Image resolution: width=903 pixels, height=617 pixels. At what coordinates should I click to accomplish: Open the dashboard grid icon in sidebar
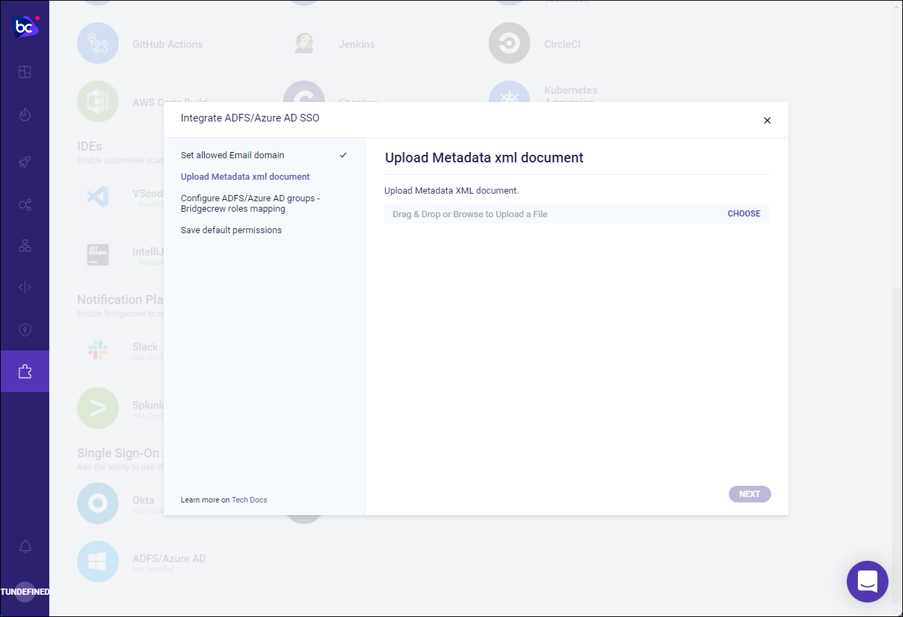25,72
